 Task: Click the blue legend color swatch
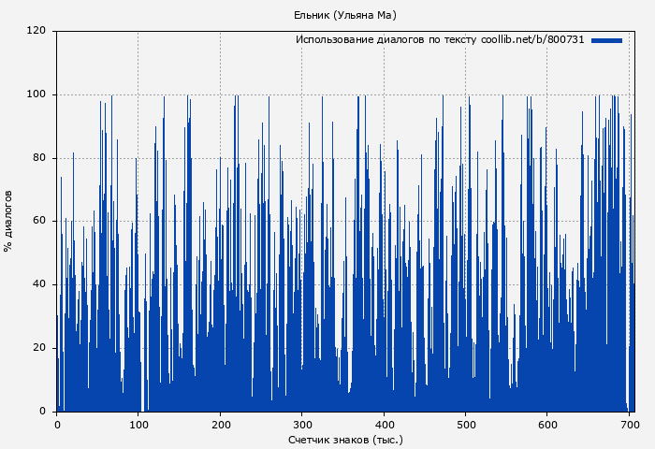point(606,40)
